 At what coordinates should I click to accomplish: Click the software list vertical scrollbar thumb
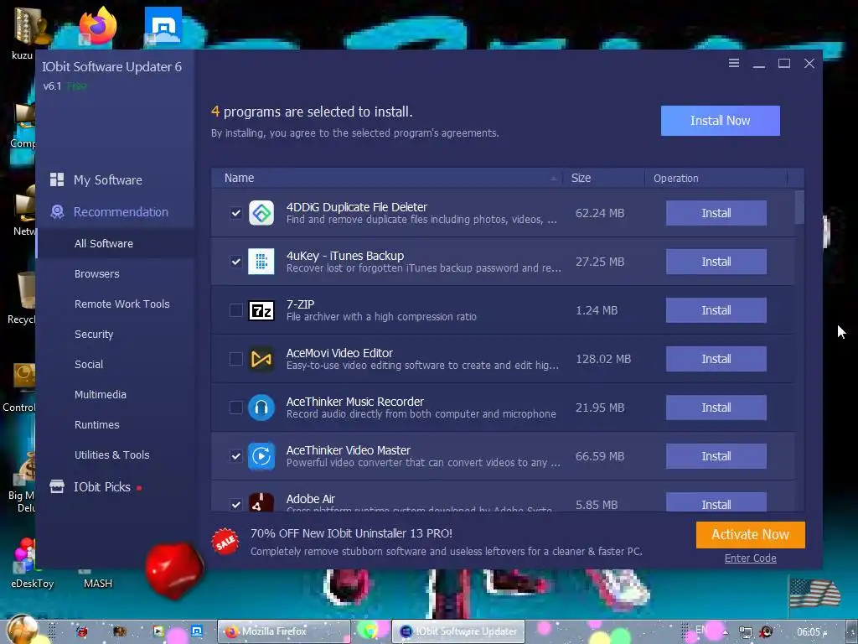[799, 207]
